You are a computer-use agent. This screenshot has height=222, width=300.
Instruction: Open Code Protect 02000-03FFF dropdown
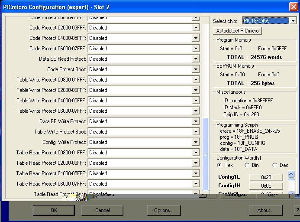[x=196, y=28]
